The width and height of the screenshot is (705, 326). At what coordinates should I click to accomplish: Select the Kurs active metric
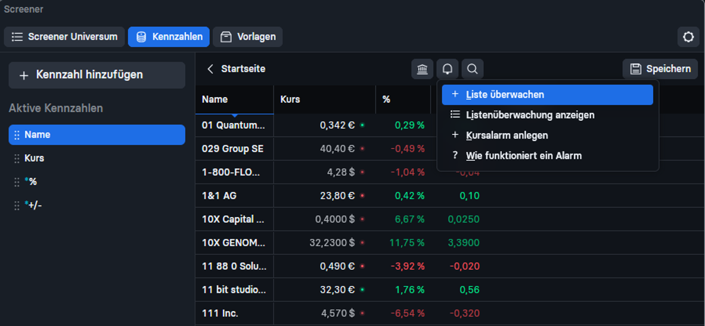[x=97, y=158]
